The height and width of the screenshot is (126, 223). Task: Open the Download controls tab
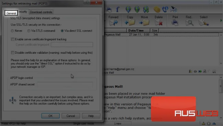pyautogui.click(x=41, y=12)
